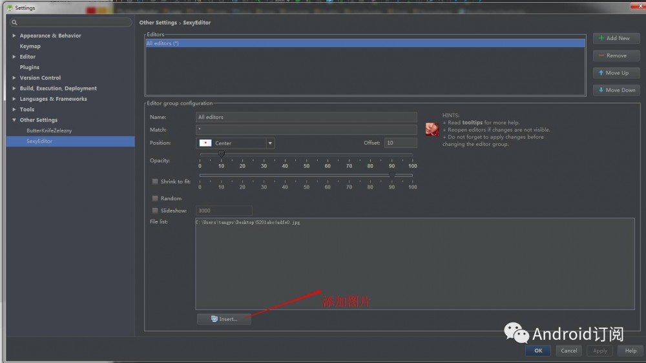Expand the Editor tree node arrow
Viewport: 646px width, 363px height.
point(14,56)
